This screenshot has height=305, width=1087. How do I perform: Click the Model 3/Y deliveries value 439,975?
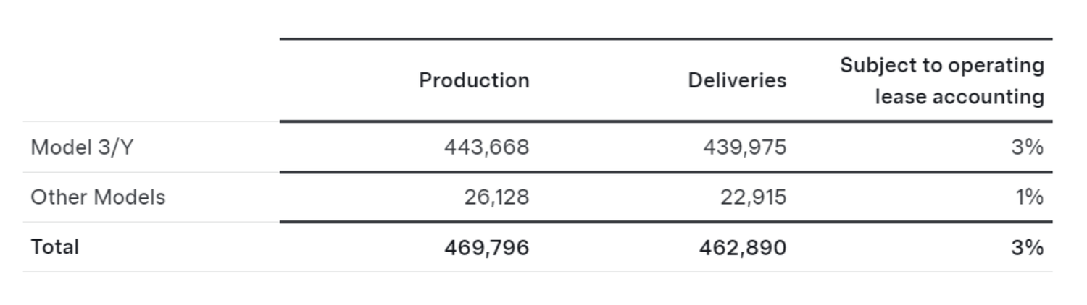[x=744, y=147]
